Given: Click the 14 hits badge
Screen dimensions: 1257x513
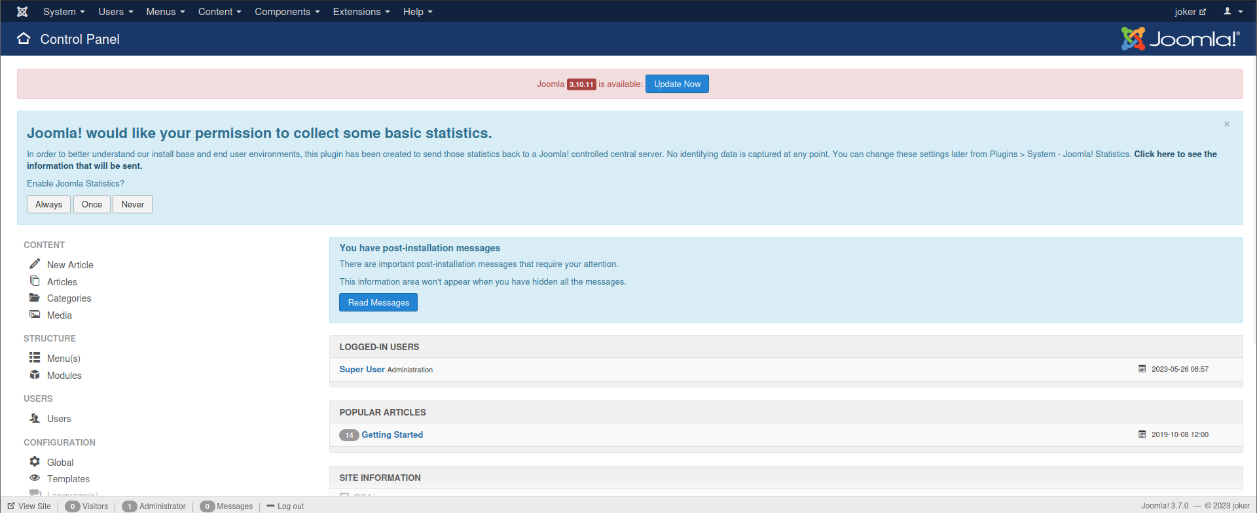Looking at the screenshot, I should [x=349, y=435].
